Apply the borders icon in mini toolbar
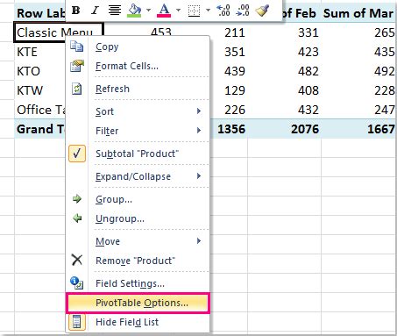The height and width of the screenshot is (336, 397). click(x=194, y=11)
